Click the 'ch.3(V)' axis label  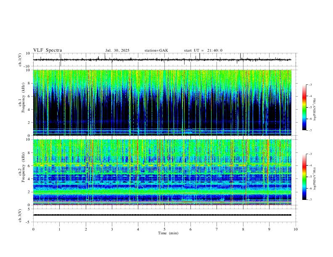pyautogui.click(x=20, y=215)
